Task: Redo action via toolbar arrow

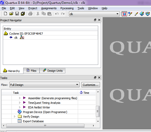Action: (x=63, y=14)
